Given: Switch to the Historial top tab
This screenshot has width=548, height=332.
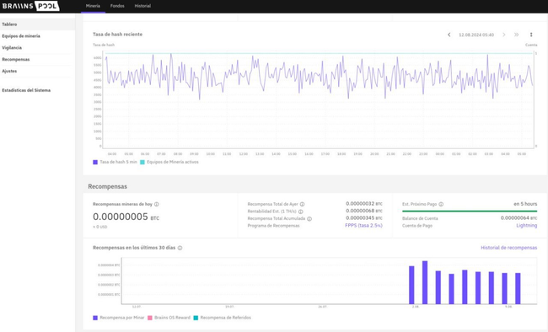Looking at the screenshot, I should 142,6.
